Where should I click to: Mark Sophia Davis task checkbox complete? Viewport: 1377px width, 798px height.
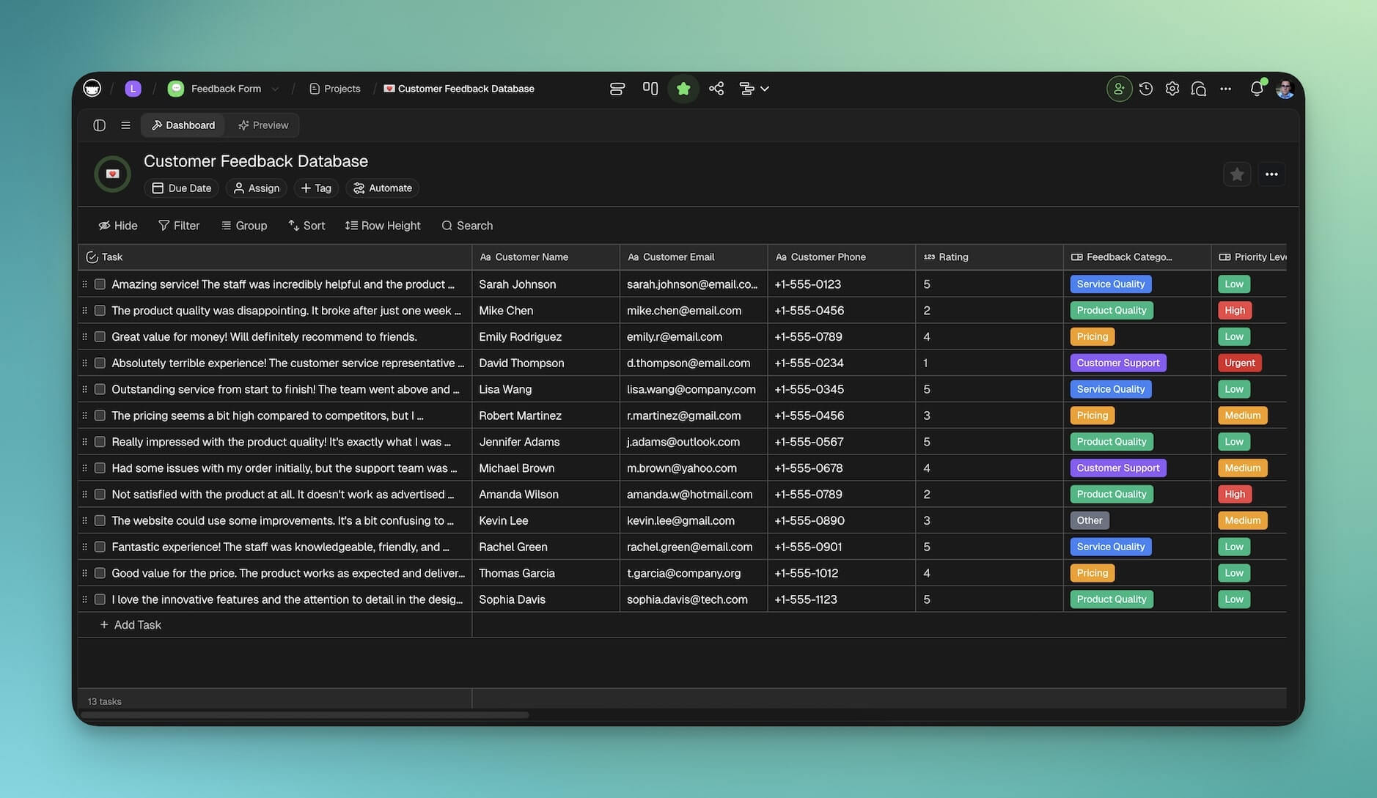click(100, 599)
